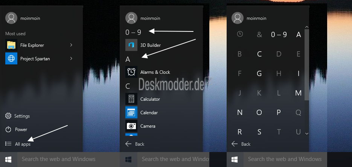
Task: Click the All apps list icon
Action: [8, 143]
